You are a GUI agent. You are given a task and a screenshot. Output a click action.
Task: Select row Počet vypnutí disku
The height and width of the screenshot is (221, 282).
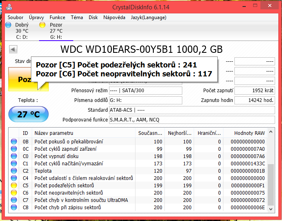click(138, 156)
